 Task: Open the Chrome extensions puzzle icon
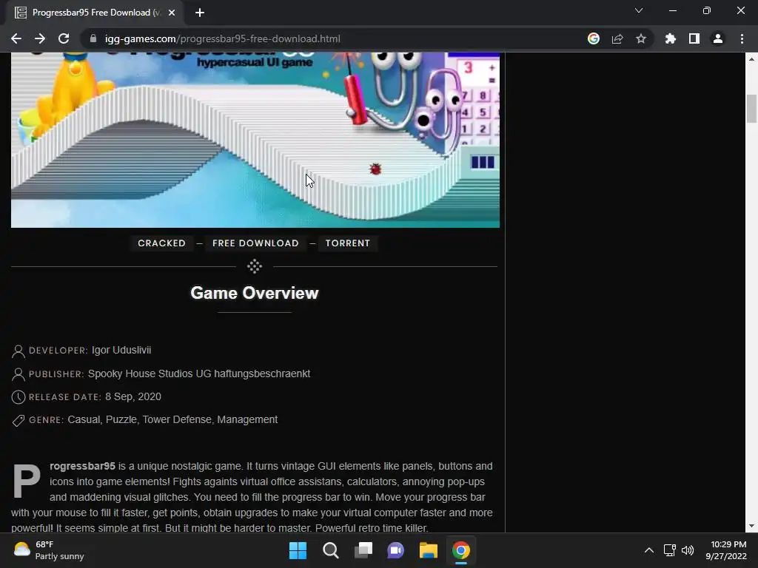coord(670,38)
